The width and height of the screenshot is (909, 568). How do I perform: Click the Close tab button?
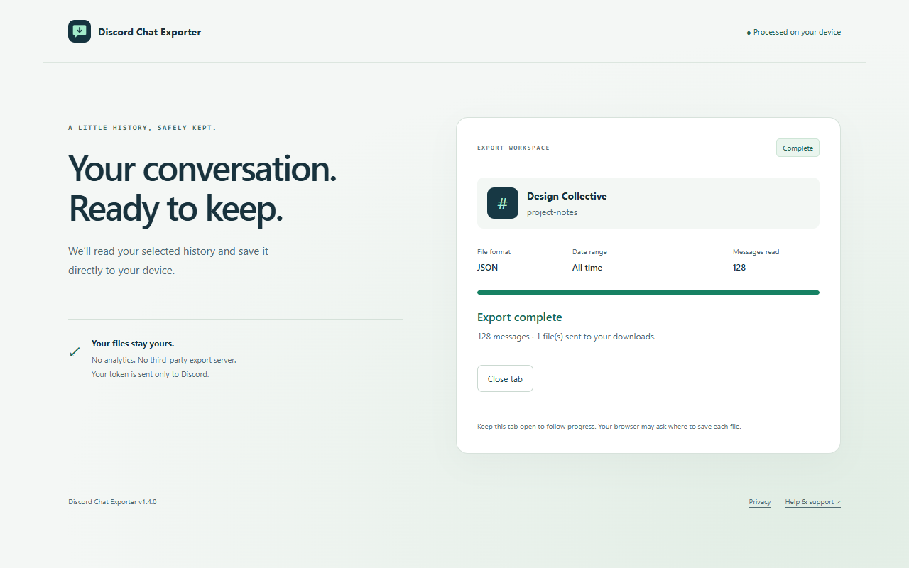pyautogui.click(x=505, y=378)
